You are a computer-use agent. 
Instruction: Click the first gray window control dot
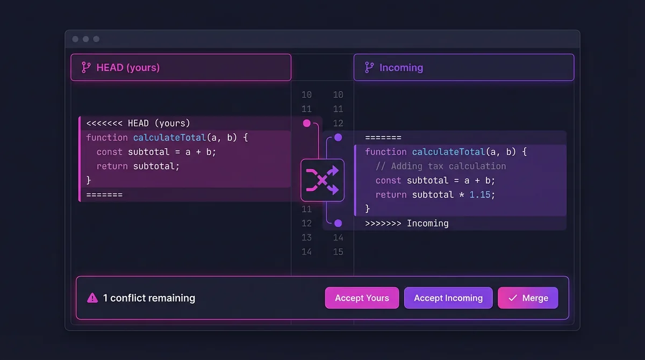click(x=75, y=39)
